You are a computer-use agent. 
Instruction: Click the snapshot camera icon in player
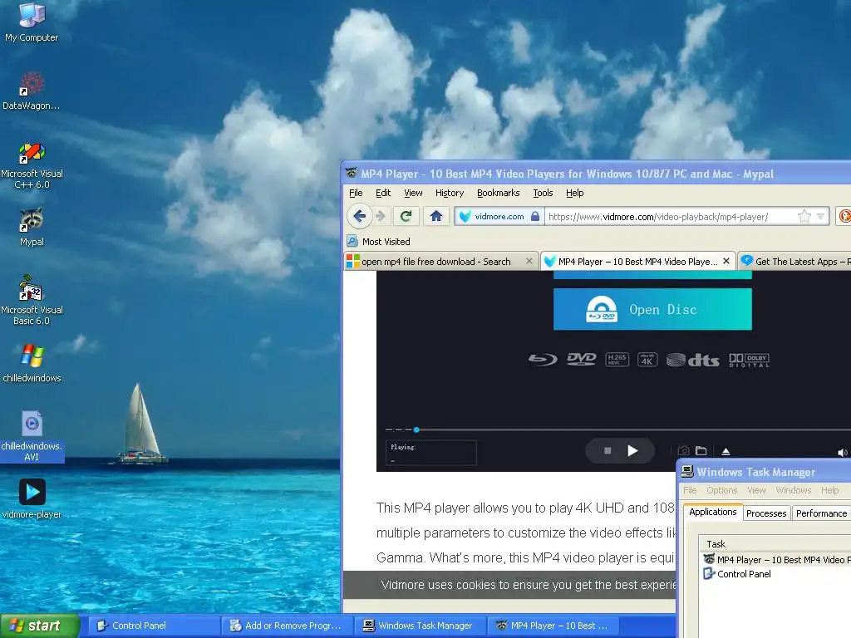683,451
